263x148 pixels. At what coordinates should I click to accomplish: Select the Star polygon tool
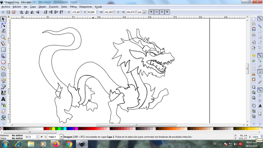coord(3,68)
